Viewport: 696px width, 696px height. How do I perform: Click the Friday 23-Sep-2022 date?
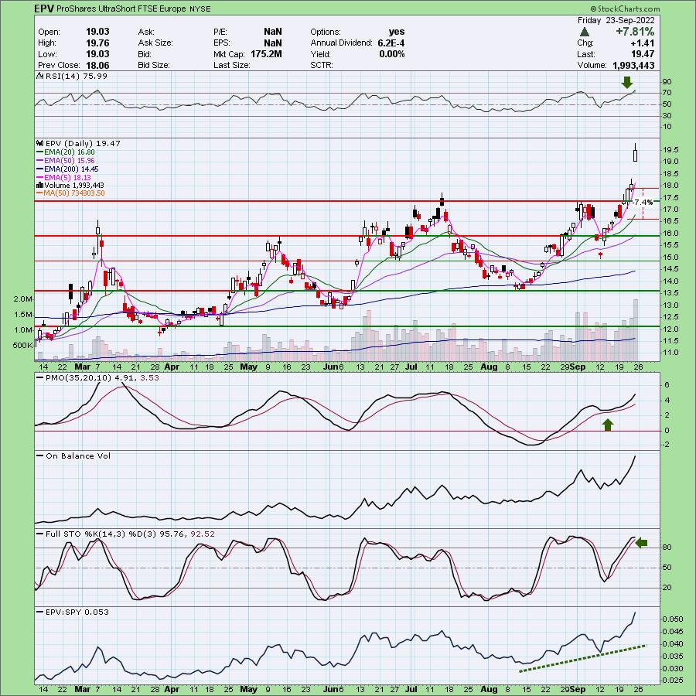click(616, 20)
